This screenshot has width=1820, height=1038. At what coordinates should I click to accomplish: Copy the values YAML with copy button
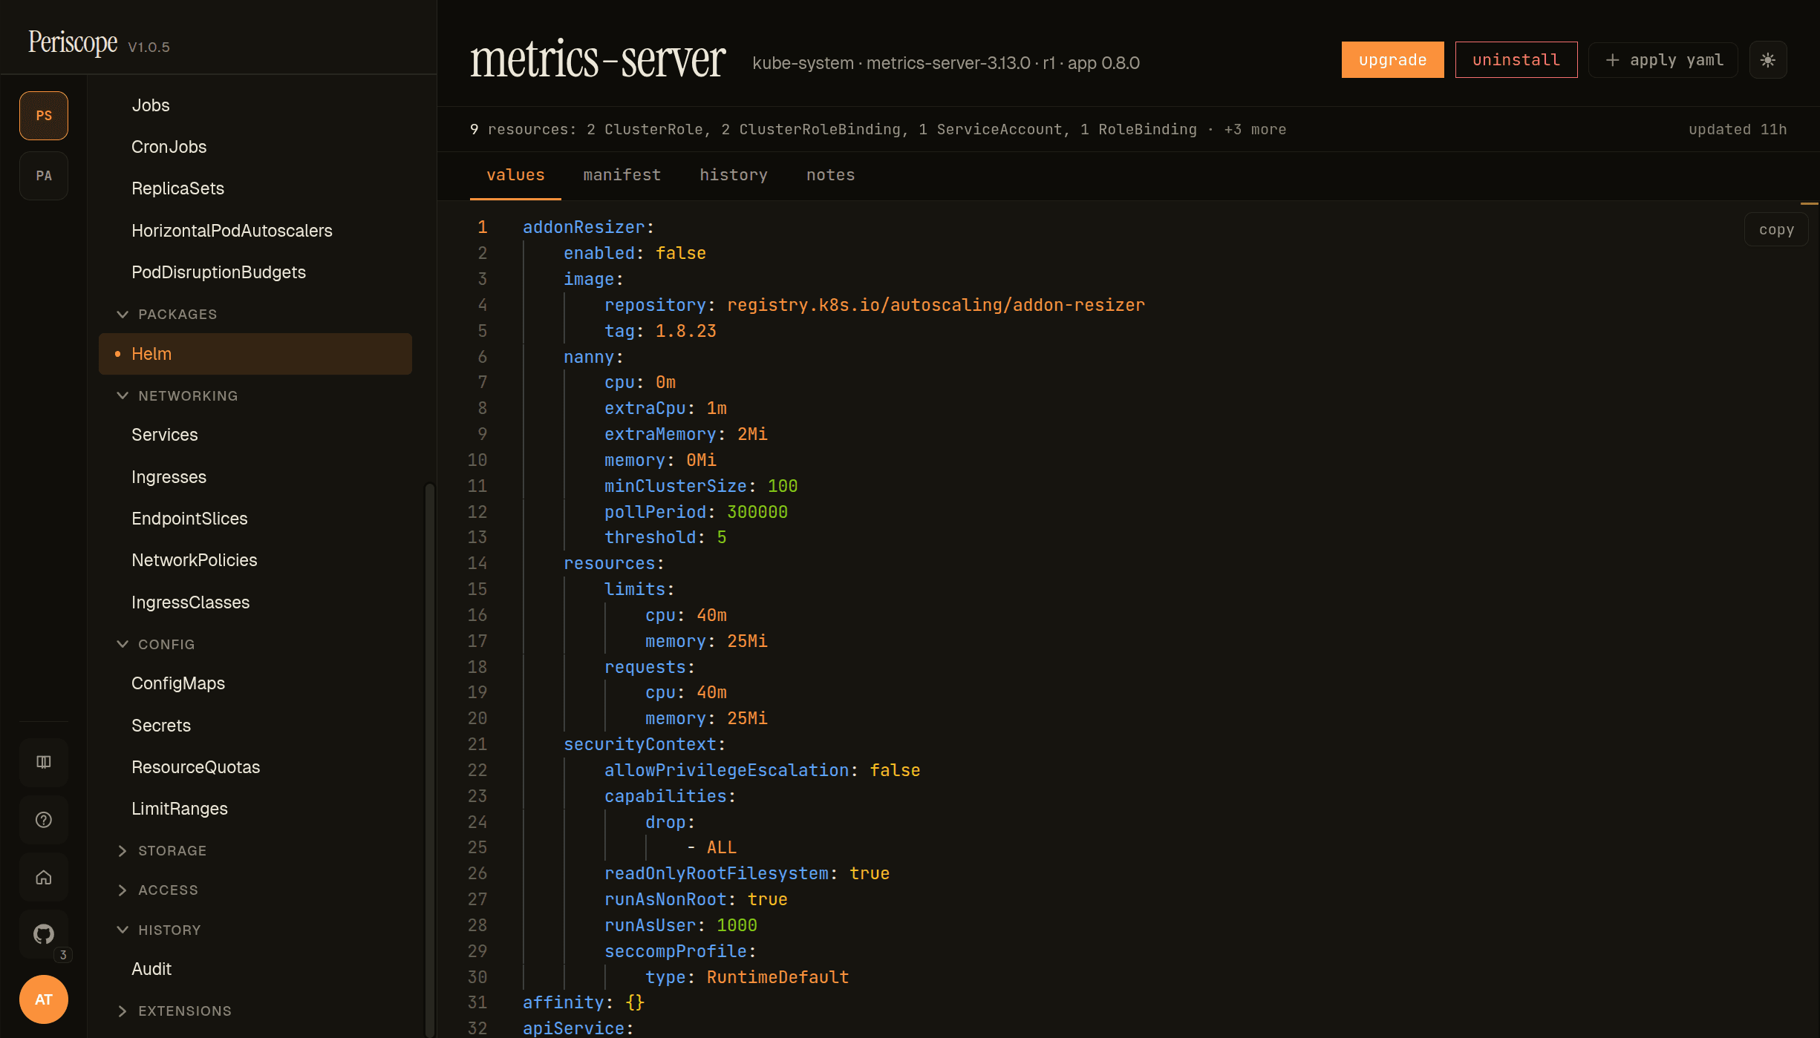(x=1776, y=230)
